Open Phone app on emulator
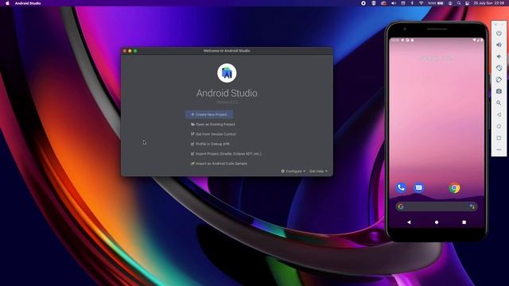Viewport: 509px width, 286px height. click(401, 187)
